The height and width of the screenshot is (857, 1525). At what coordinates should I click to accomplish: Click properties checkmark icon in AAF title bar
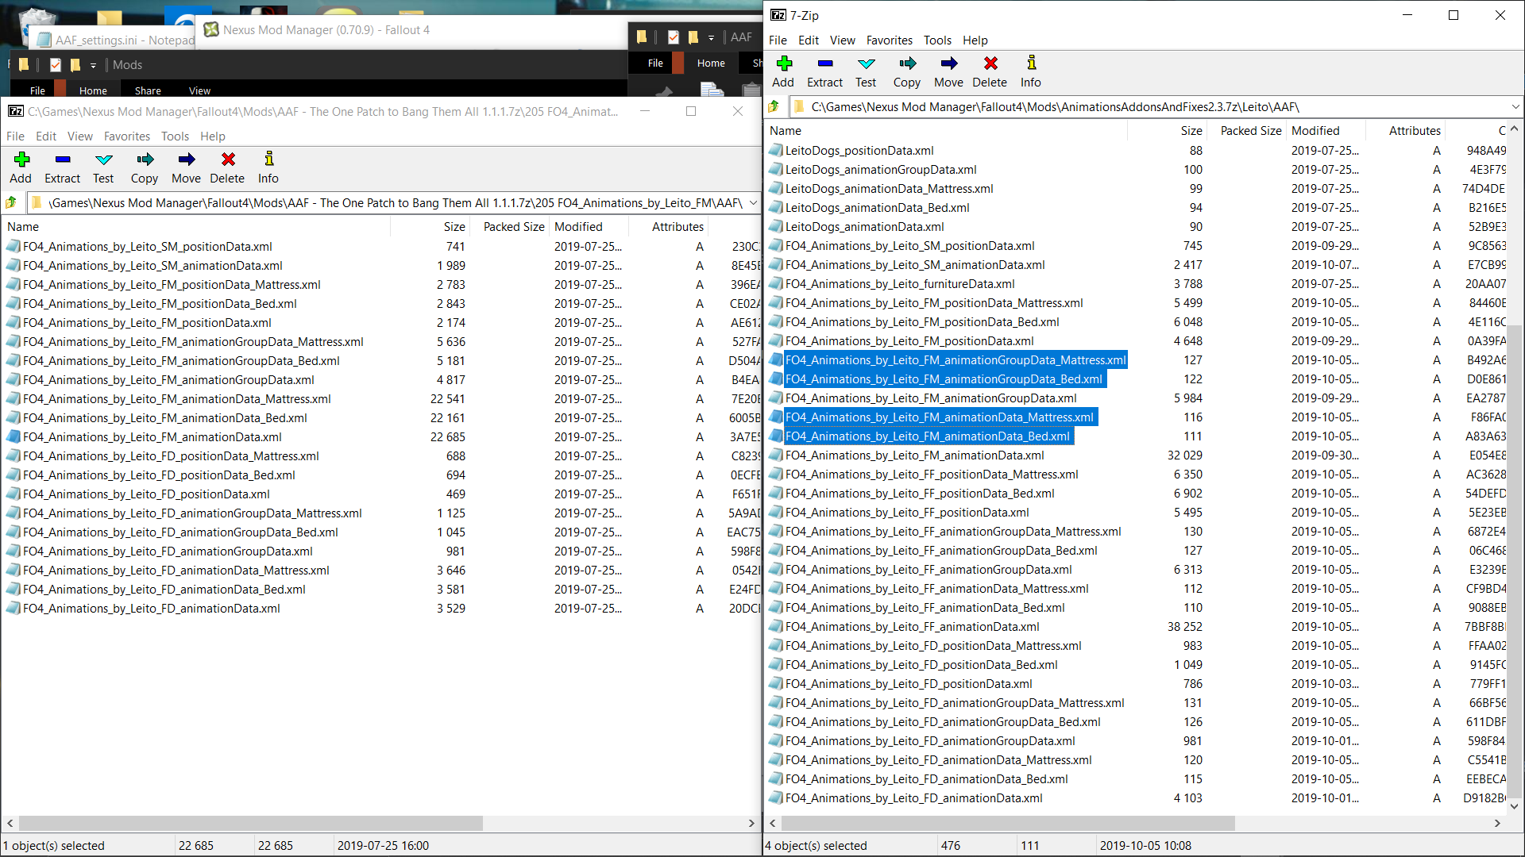tap(674, 37)
